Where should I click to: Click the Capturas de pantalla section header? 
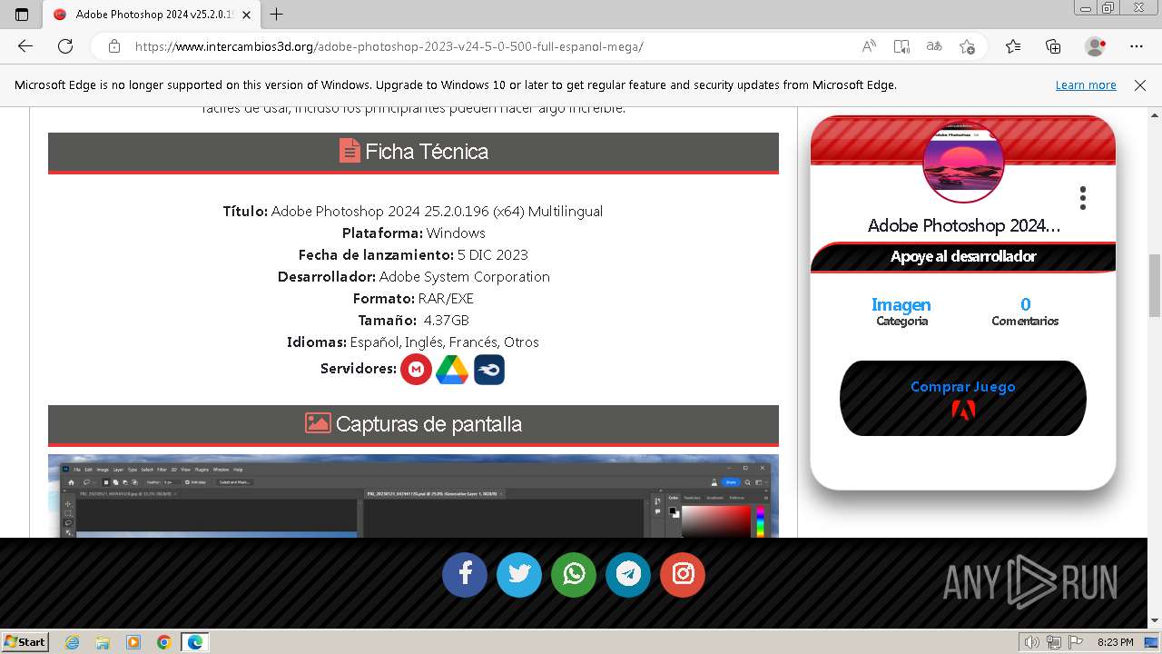(x=413, y=424)
